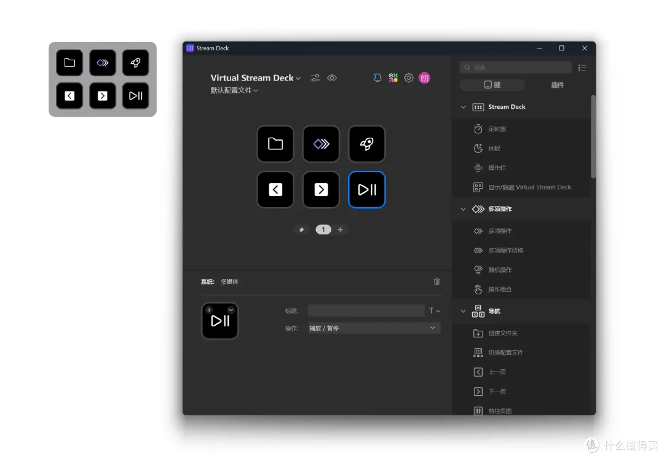Select the folder key in the main window grid
Viewport: 664px width, 459px height.
[x=275, y=144]
